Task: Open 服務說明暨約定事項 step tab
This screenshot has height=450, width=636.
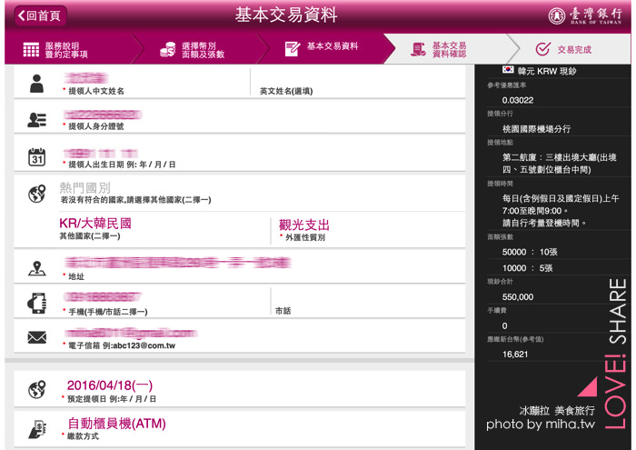Action: (69, 49)
